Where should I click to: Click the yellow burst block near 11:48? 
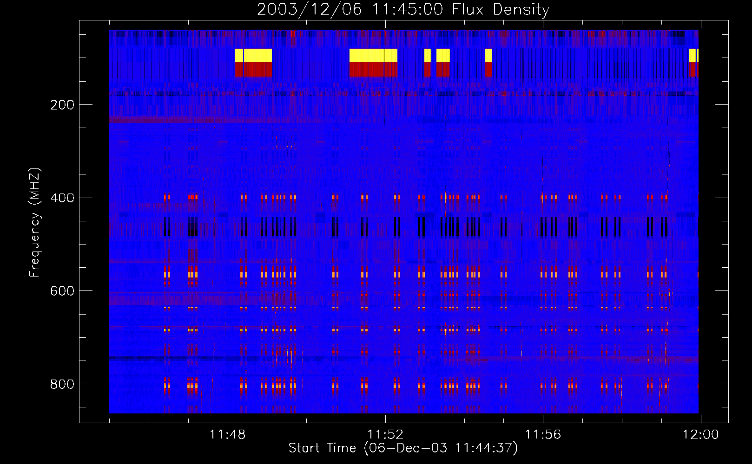coord(253,56)
